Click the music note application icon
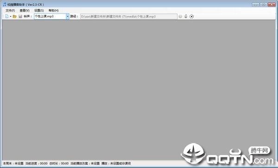Viewport: 278px width, 168px height. [5, 5]
